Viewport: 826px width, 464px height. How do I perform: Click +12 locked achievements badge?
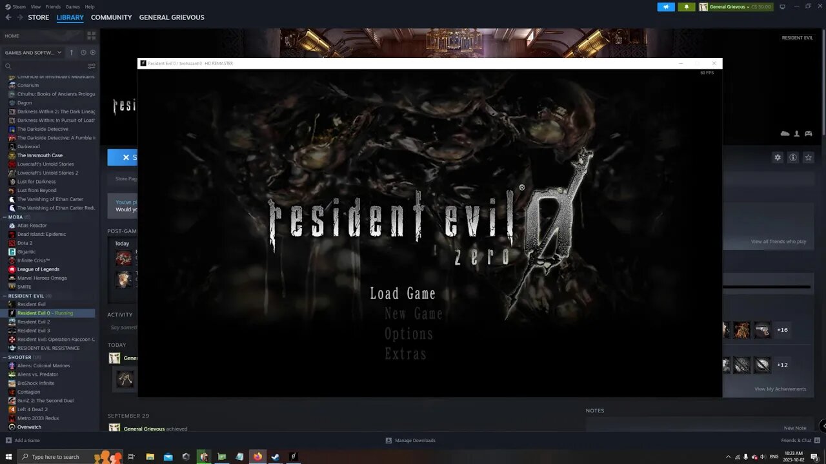click(782, 365)
